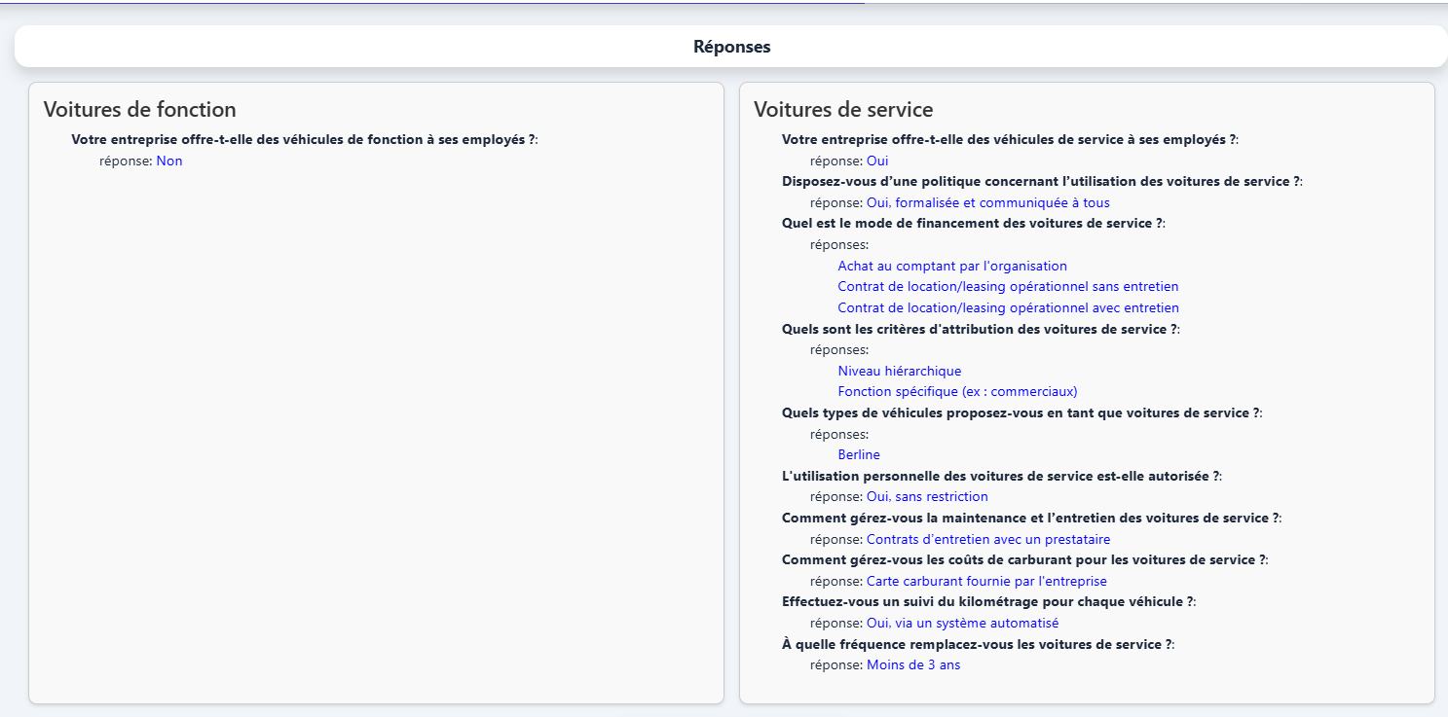Click the leasing opérationnel sans entretien answer
This screenshot has width=1448, height=717.
click(1008, 287)
